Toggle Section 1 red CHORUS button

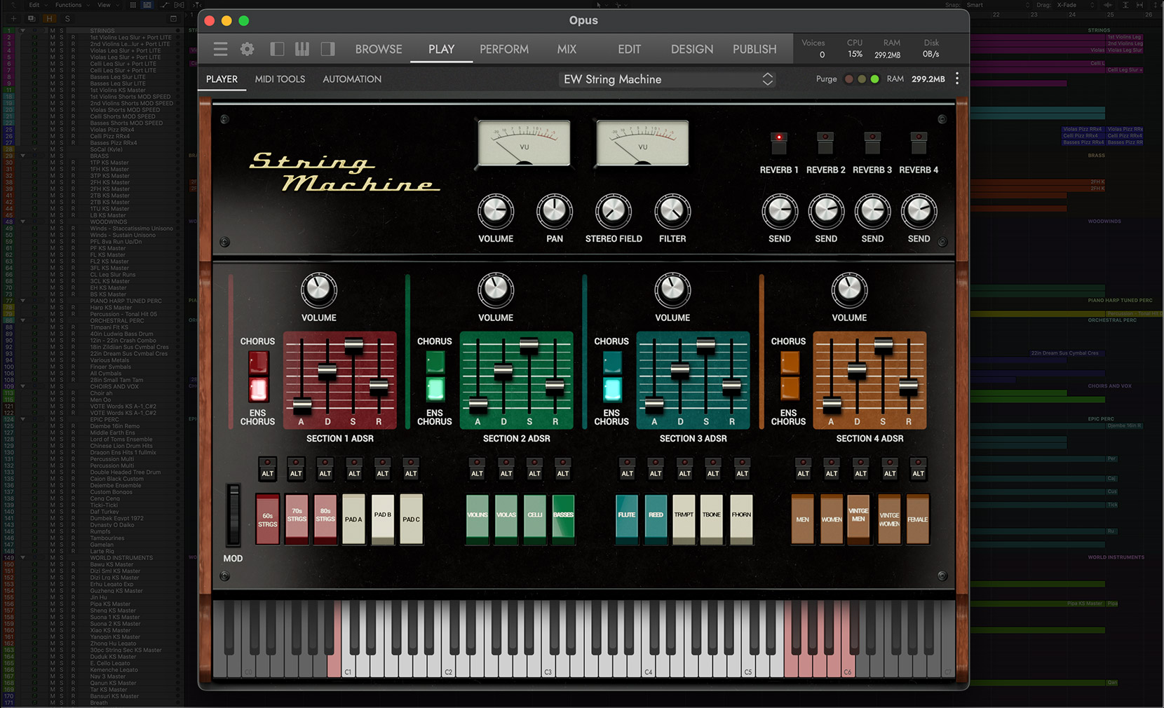(x=258, y=363)
